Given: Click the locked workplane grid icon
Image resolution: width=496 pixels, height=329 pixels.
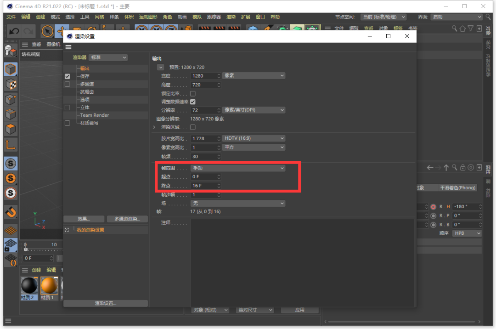Looking at the screenshot, I should pos(11,245).
